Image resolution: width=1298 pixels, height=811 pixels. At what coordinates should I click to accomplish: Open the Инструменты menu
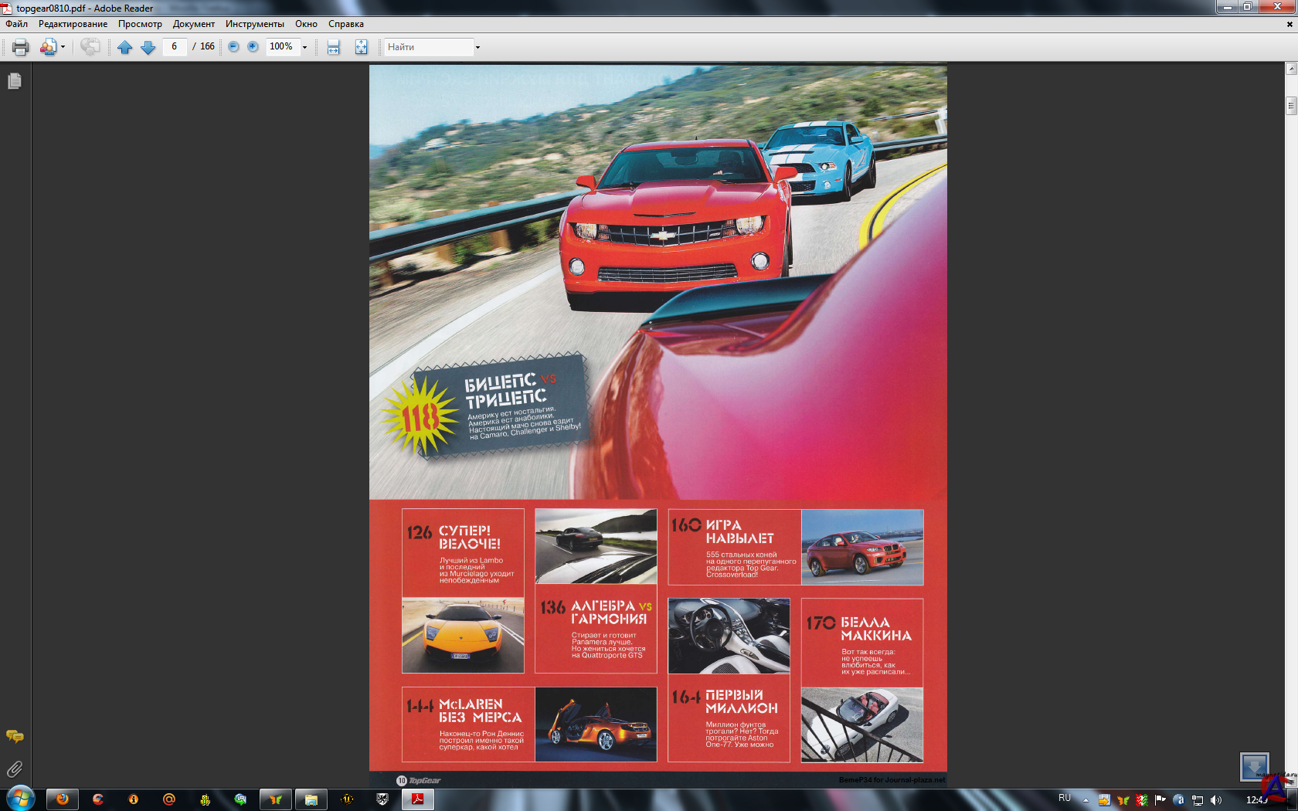pos(254,24)
